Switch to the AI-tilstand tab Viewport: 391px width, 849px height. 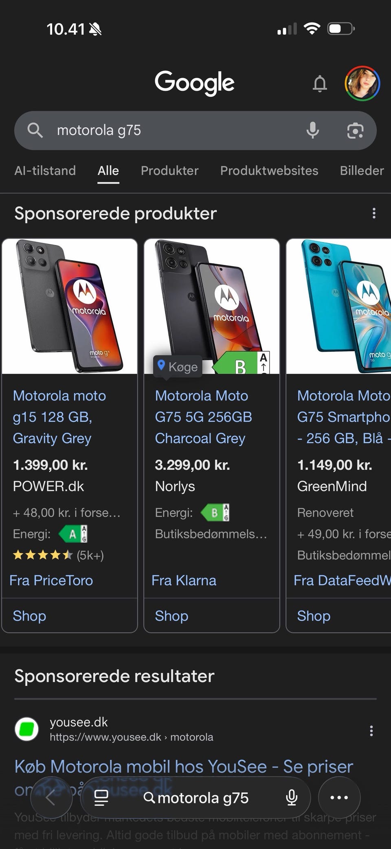click(x=45, y=171)
